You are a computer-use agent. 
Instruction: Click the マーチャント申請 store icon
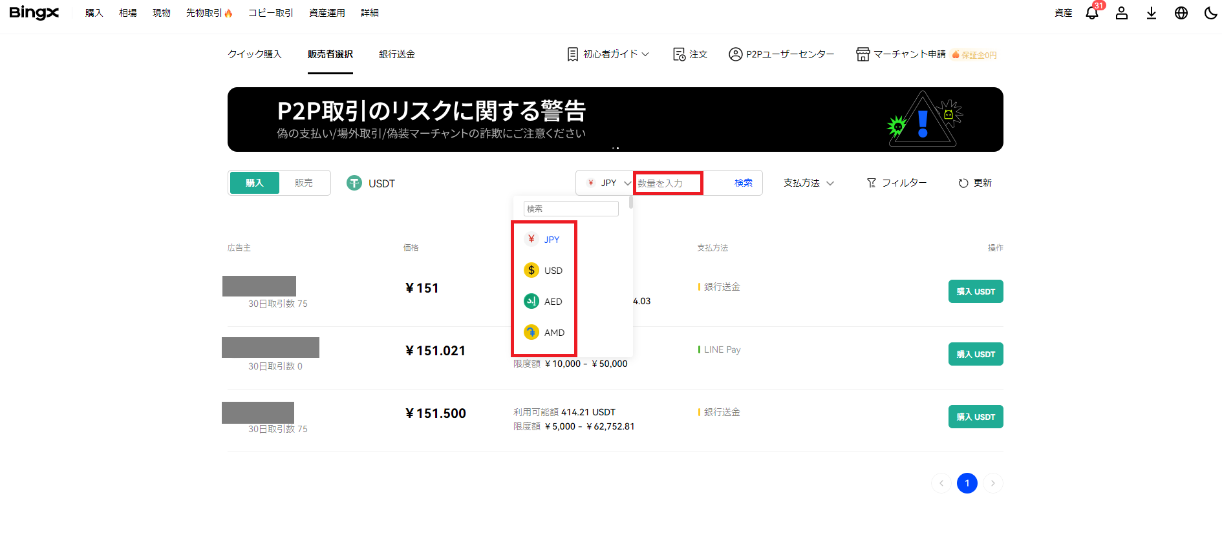click(x=863, y=54)
